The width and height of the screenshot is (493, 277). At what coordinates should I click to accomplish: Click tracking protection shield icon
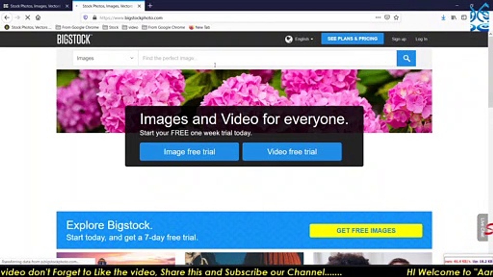(x=86, y=18)
